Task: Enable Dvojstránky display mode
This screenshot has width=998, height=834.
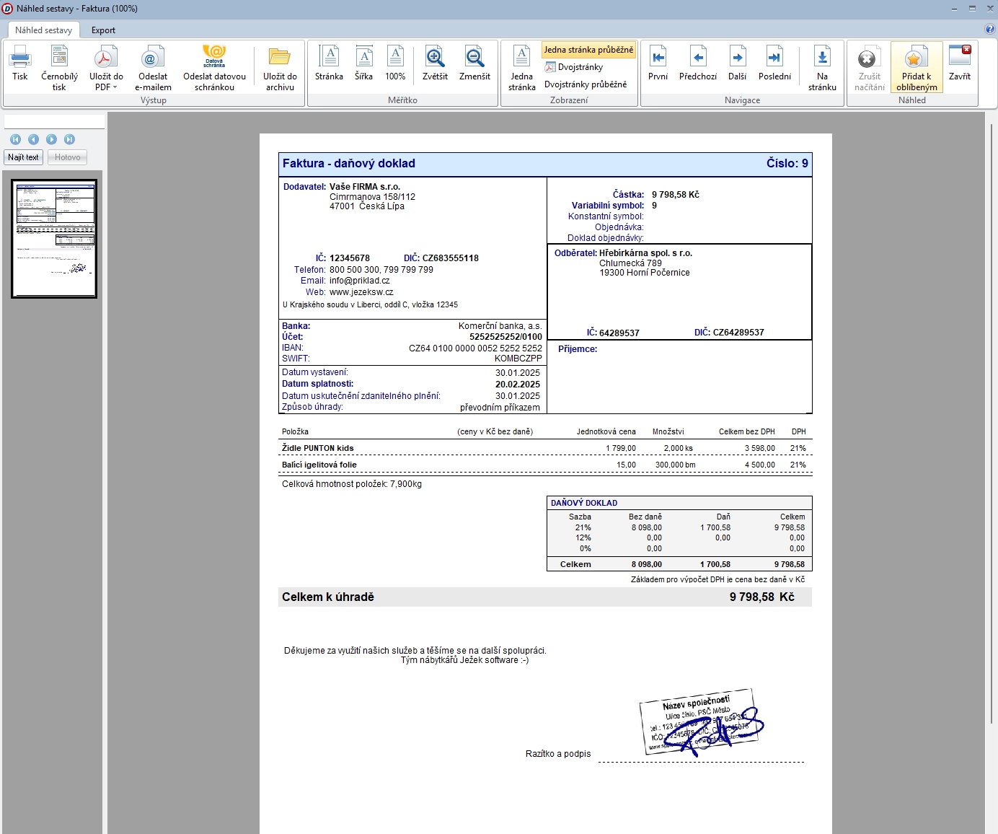Action: point(573,67)
